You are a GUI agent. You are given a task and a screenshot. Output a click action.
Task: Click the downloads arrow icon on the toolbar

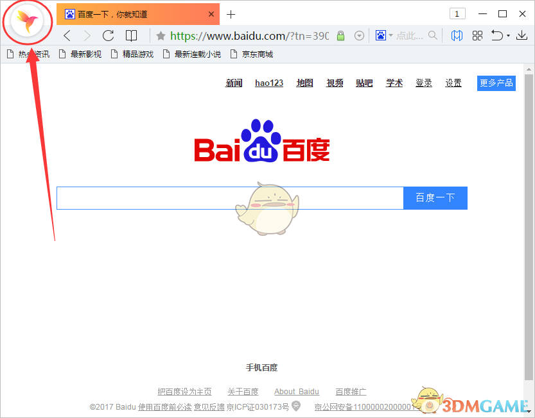(x=523, y=35)
